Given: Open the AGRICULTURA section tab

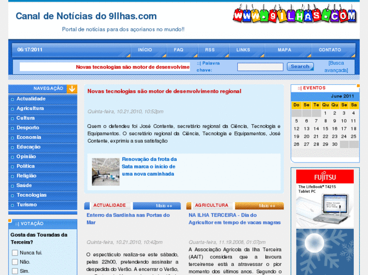Looking at the screenshot, I should click(x=212, y=205).
